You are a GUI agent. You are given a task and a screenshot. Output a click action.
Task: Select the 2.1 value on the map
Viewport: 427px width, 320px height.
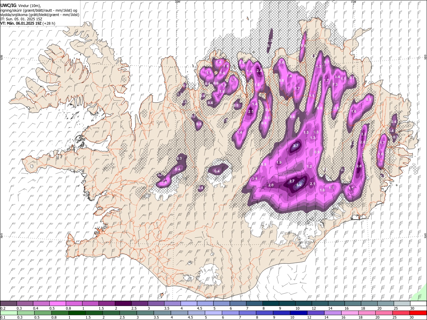click(313, 184)
